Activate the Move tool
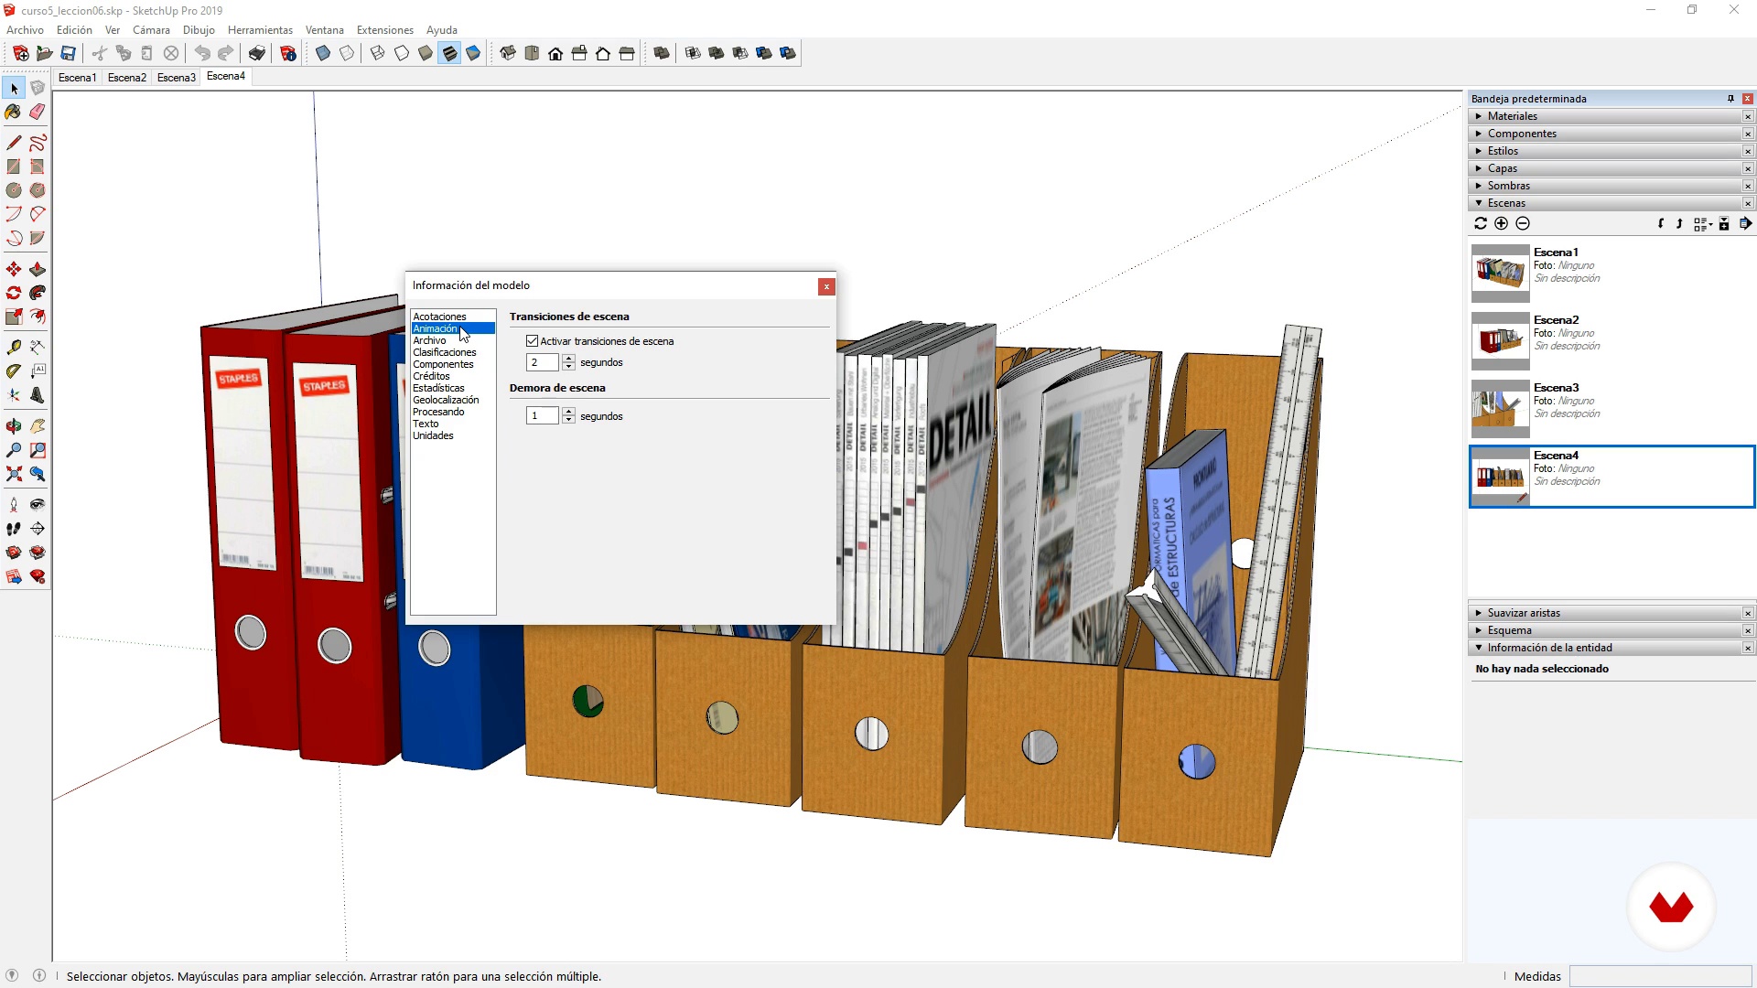1757x988 pixels. click(x=14, y=270)
